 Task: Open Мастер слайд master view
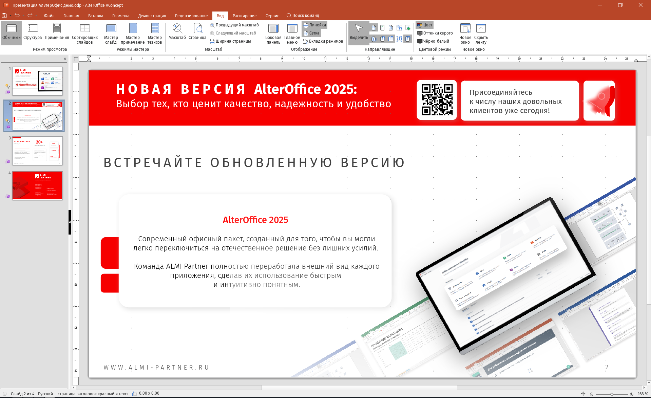pos(111,33)
